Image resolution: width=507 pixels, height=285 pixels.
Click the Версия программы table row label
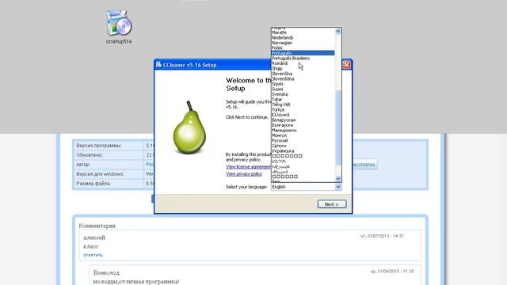(98, 146)
